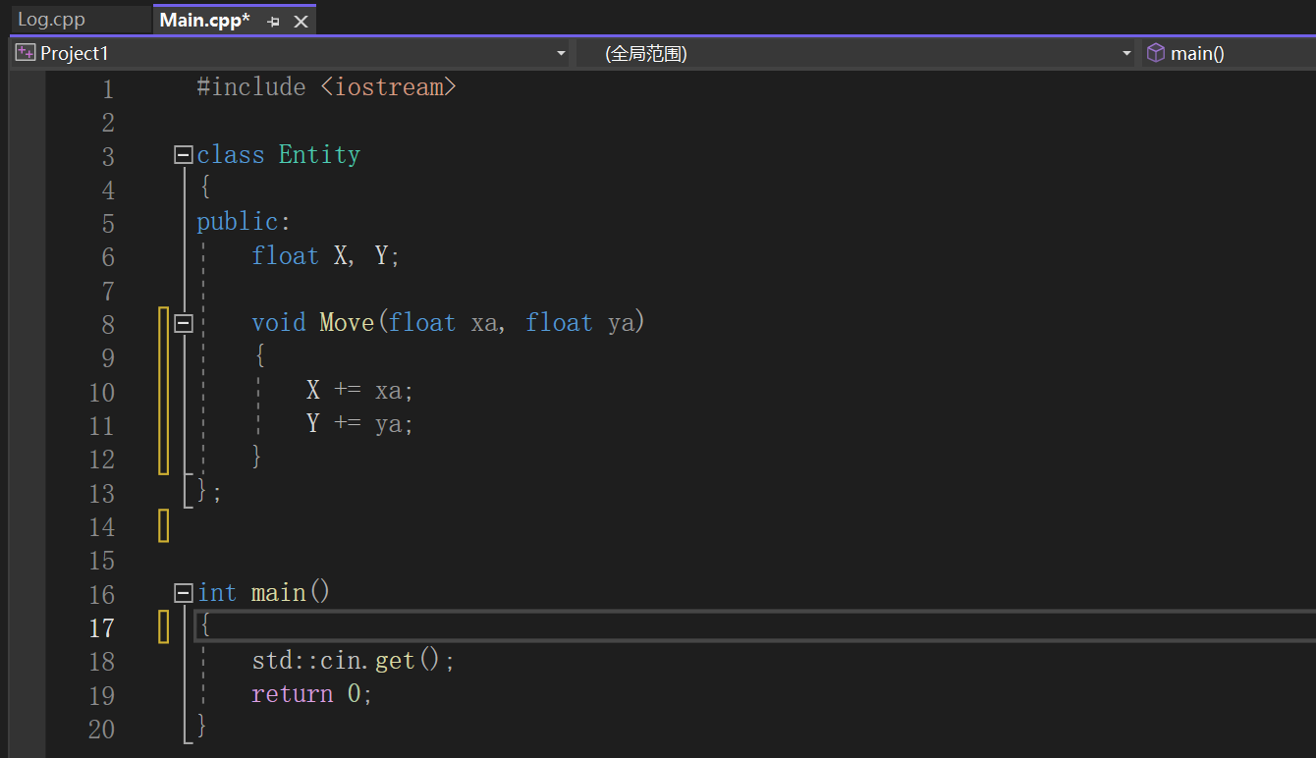
Task: Collapse the class Entity block
Action: (183, 155)
